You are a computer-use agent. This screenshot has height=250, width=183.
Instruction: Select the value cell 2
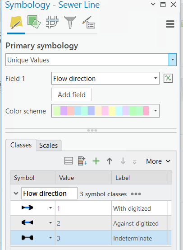point(83,223)
